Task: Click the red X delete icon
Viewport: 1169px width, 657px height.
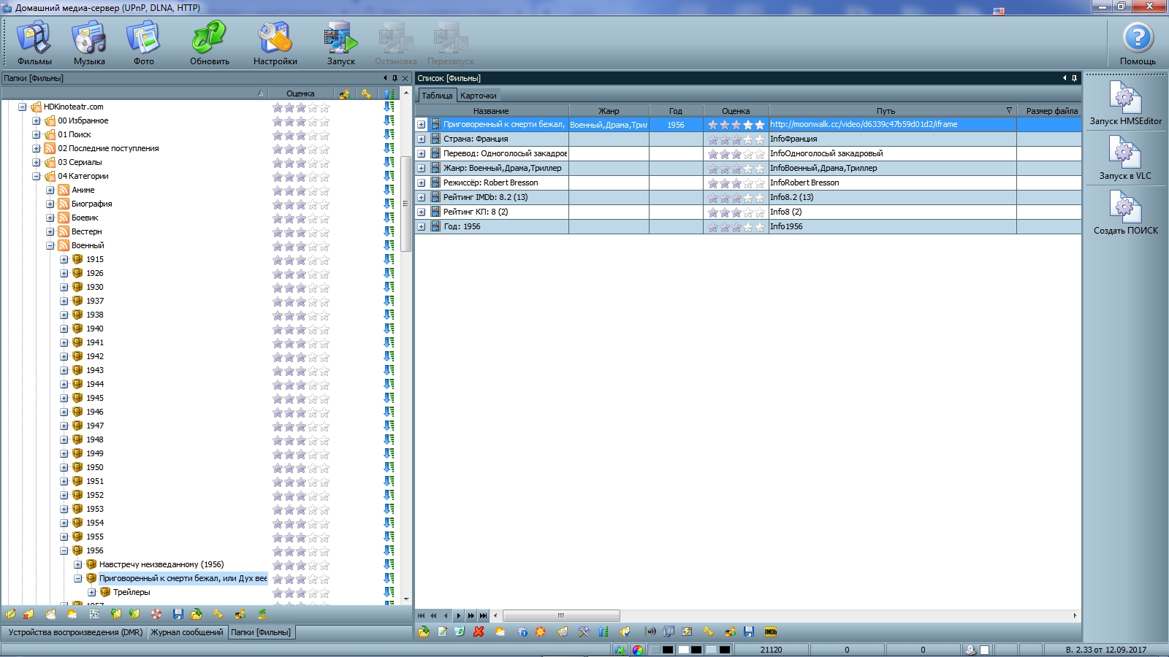Action: tap(479, 631)
